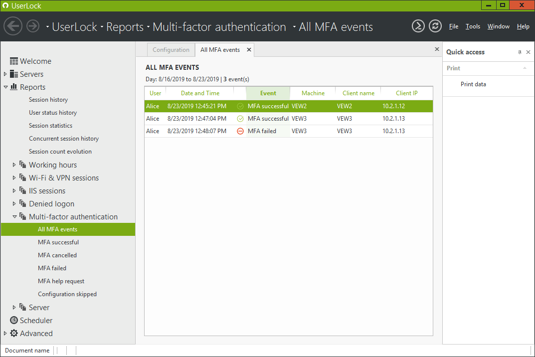This screenshot has width=535, height=357.
Task: Open the Help menu
Action: pyautogui.click(x=523, y=26)
